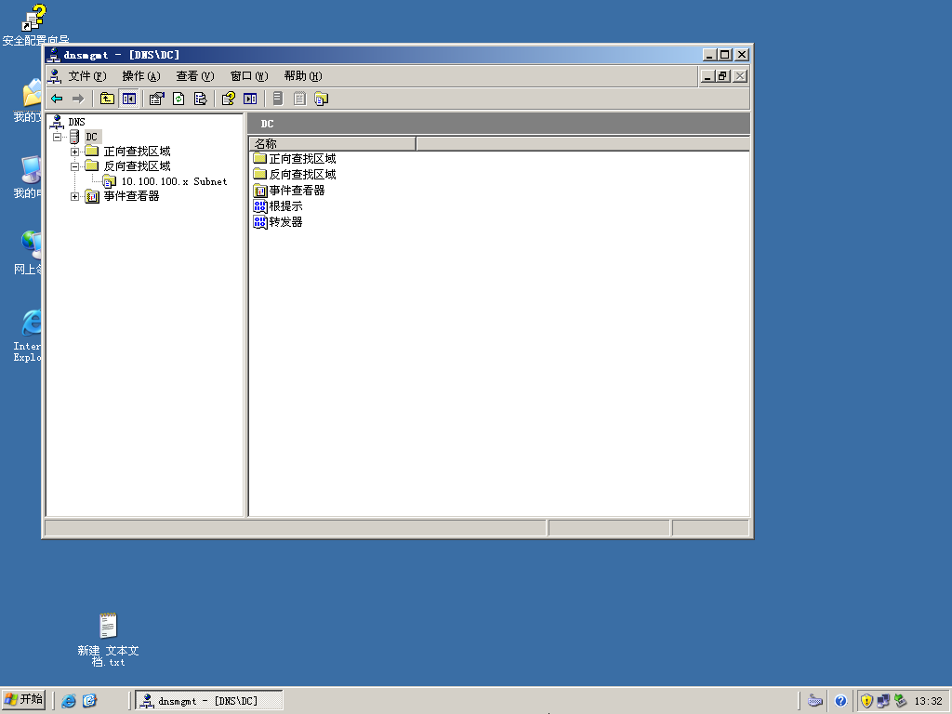
Task: Click the security shield tray icon
Action: (866, 701)
